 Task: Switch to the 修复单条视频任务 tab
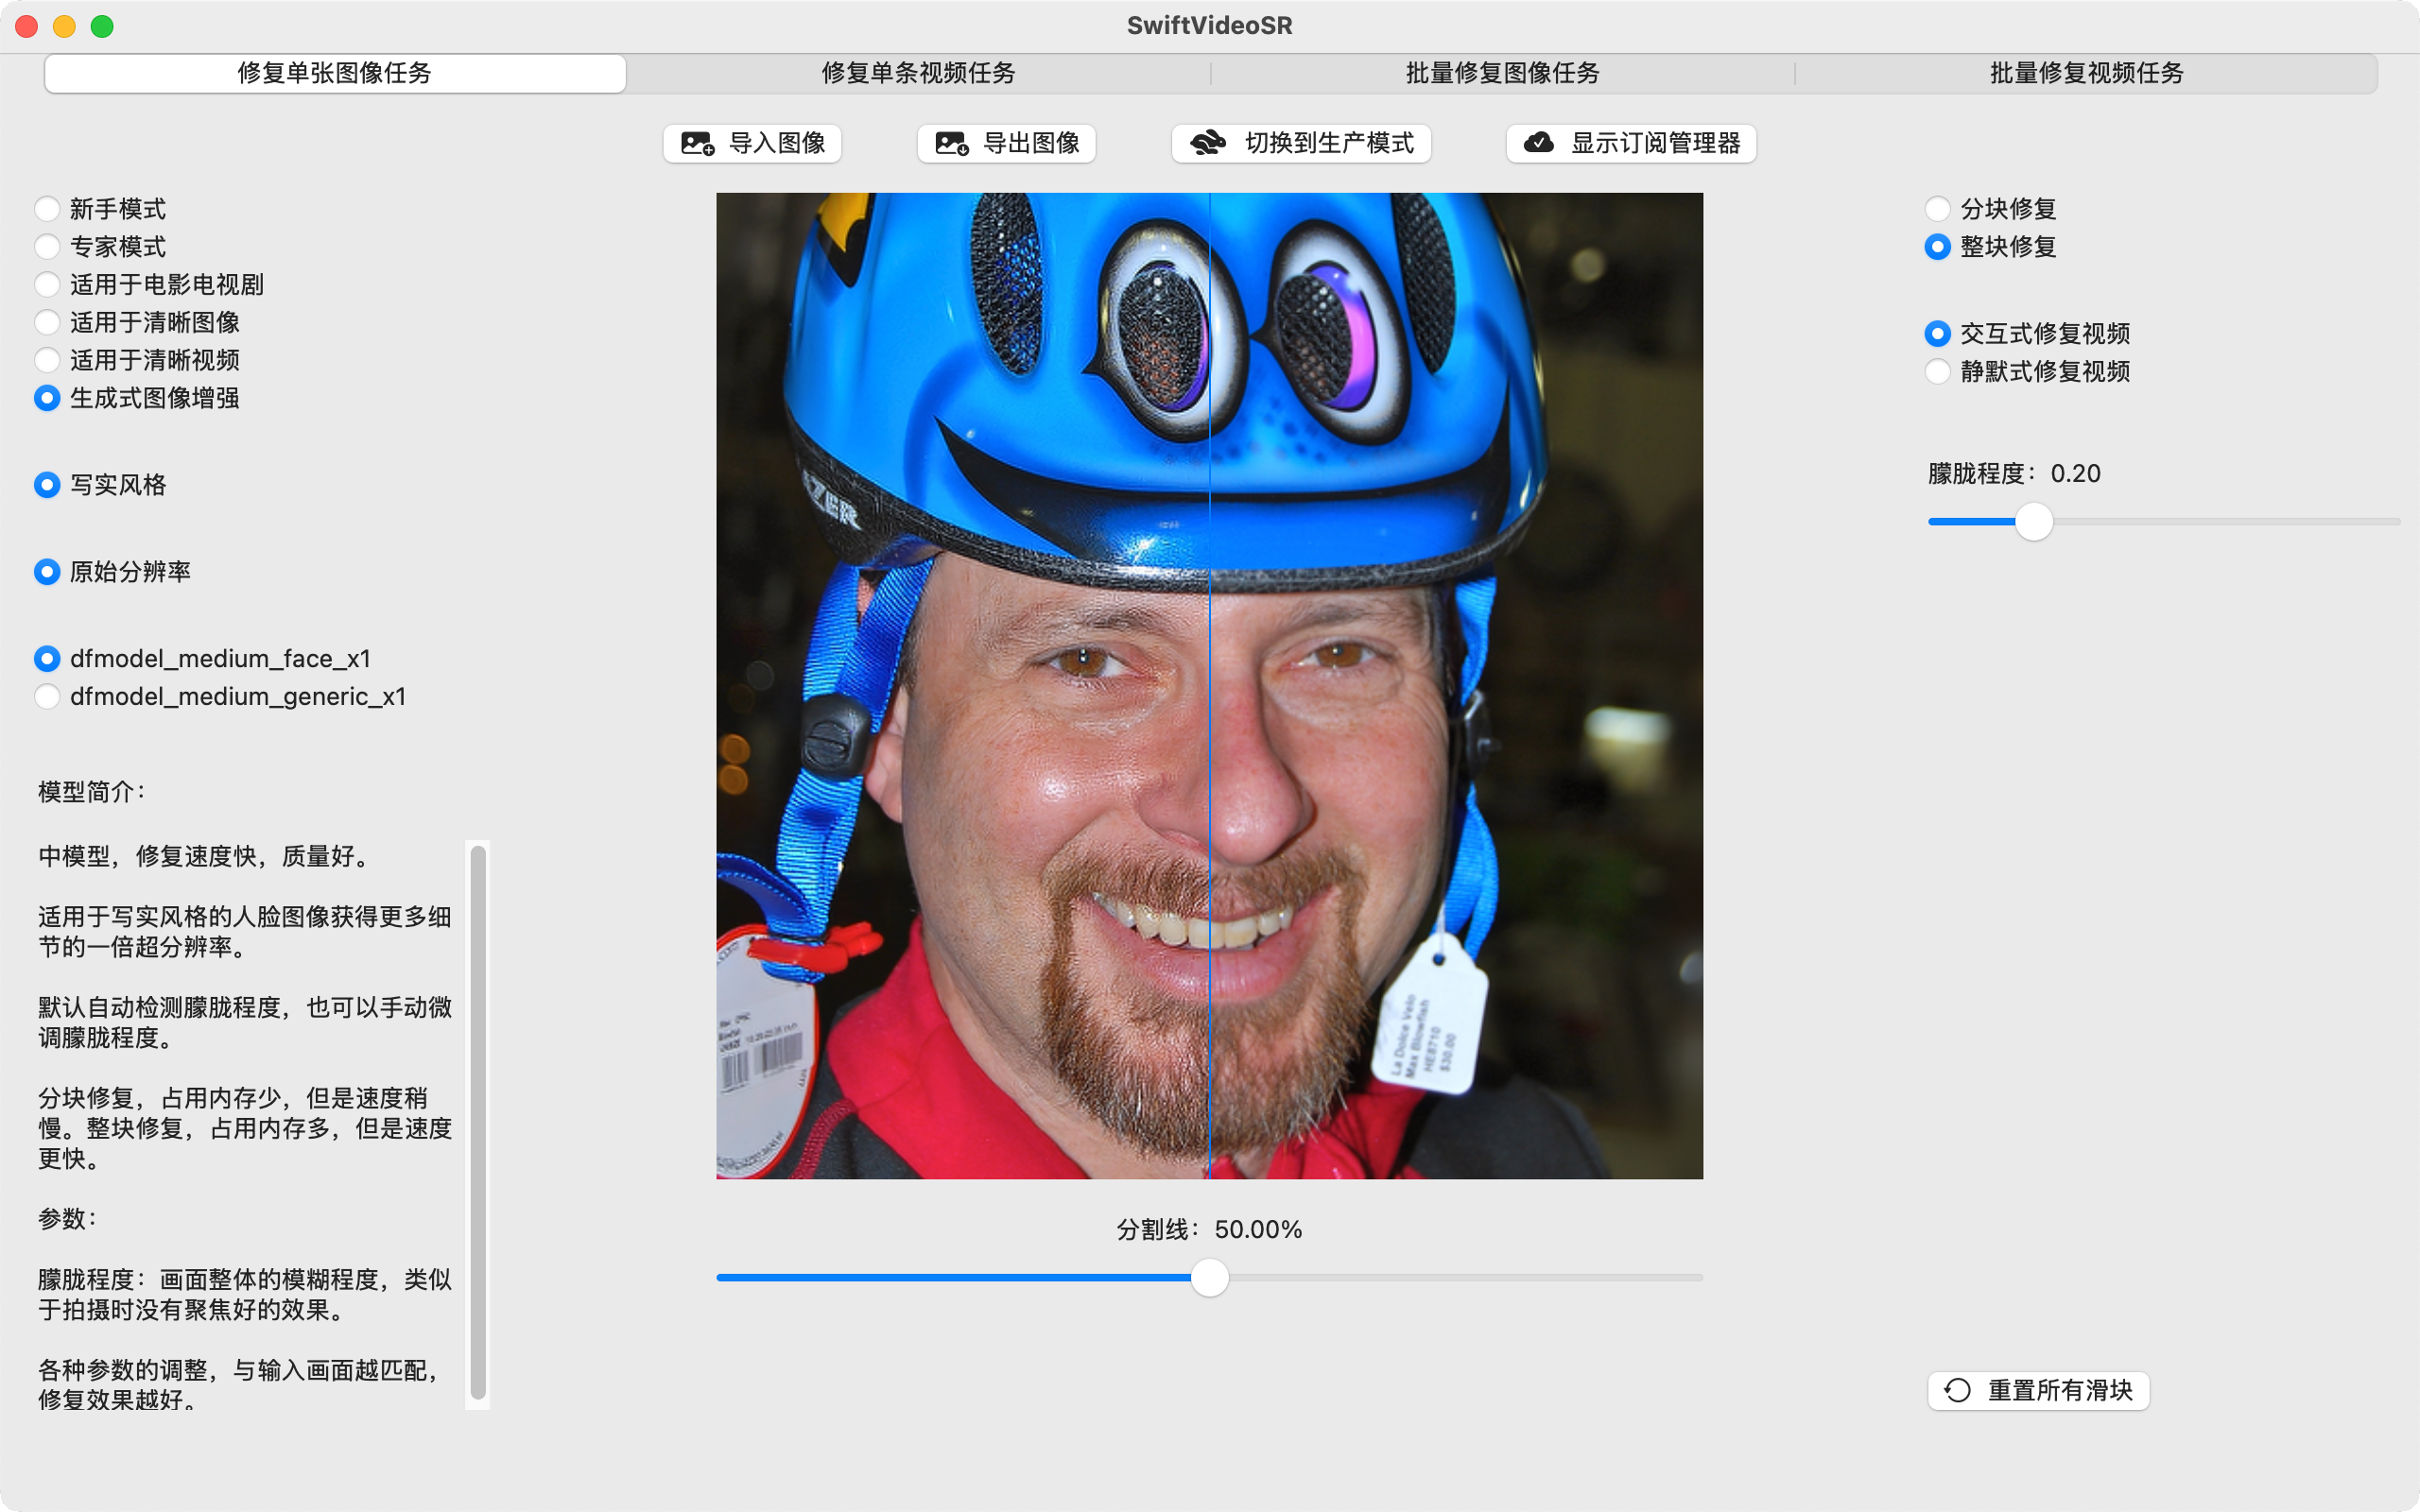(x=918, y=73)
